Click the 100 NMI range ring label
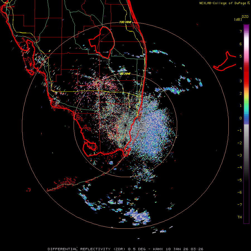This screenshot has height=251, width=251. 125,22
